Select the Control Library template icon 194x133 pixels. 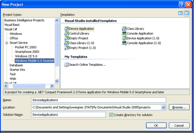pos(66,33)
